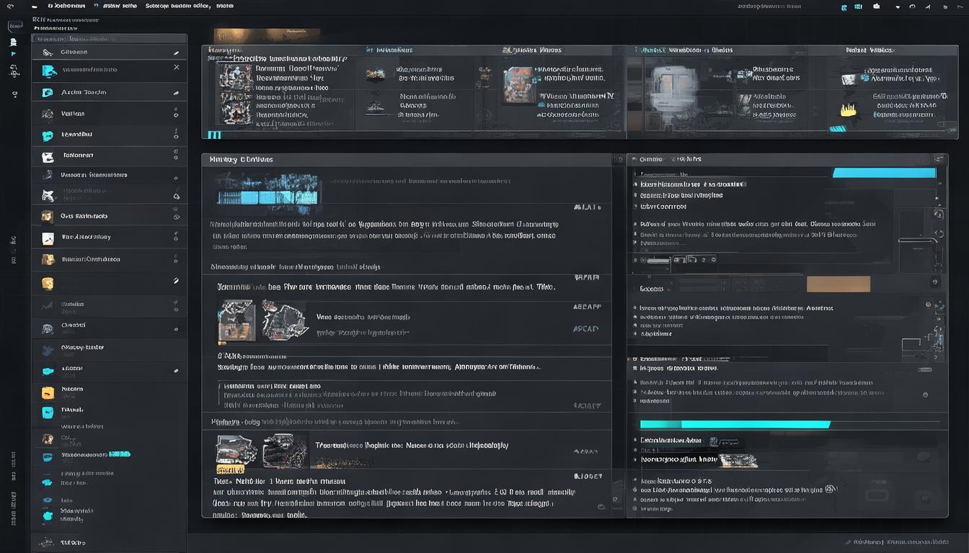Viewport: 969px width, 553px height.
Task: Expand the sidebar list header bar
Action: pyautogui.click(x=108, y=39)
